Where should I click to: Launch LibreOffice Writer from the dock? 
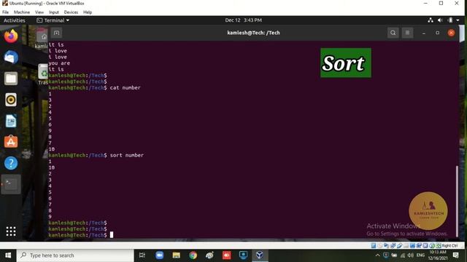coord(11,121)
